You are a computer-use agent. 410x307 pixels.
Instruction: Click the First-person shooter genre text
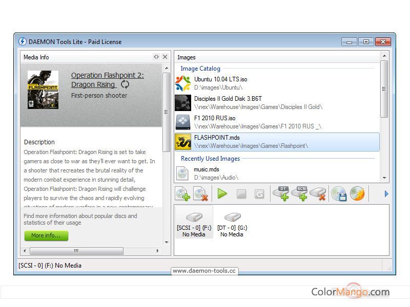pyautogui.click(x=99, y=96)
